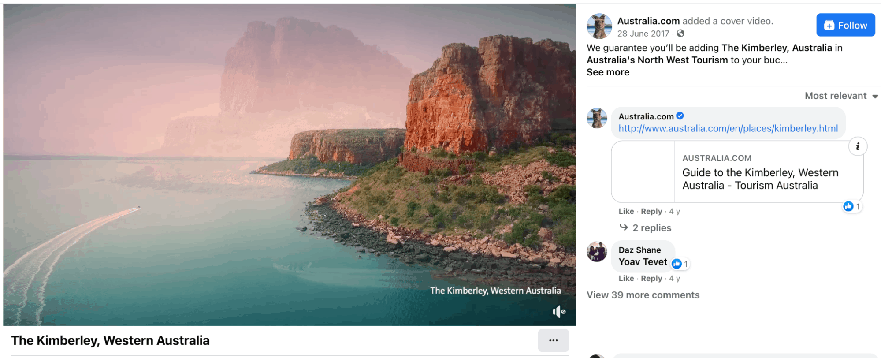The height and width of the screenshot is (358, 881).
Task: Open the kimberley.html URL in the comment
Action: pyautogui.click(x=728, y=128)
